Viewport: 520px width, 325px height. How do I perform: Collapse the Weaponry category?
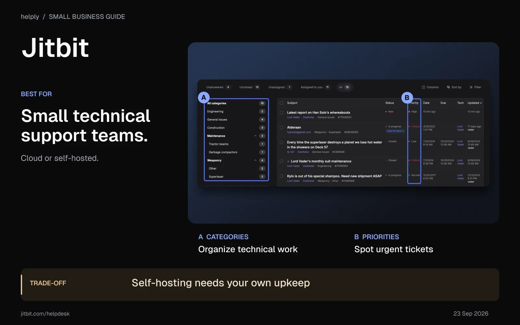tap(255, 160)
